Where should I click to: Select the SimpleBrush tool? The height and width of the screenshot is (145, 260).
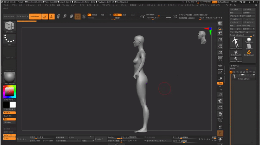(x=249, y=53)
